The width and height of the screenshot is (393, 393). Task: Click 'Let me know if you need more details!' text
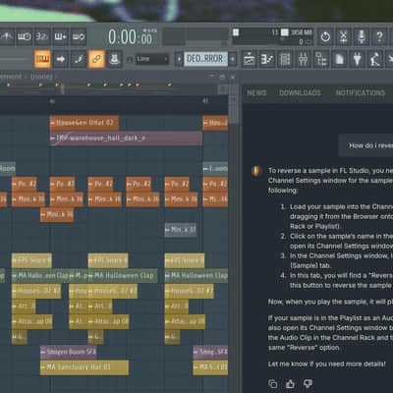326,364
